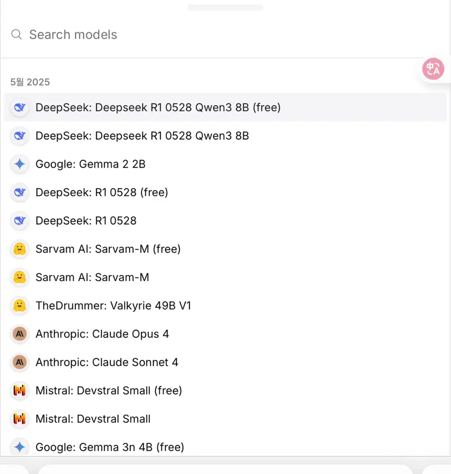Pick Mistral: Devstral Small (free)
Viewport: 451px width, 474px height.
click(225, 391)
